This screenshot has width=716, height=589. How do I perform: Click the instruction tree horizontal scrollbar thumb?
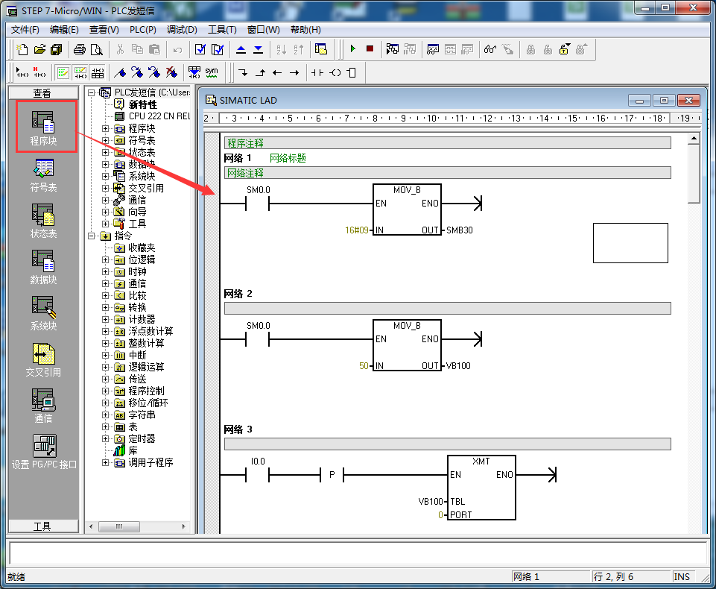[x=119, y=526]
